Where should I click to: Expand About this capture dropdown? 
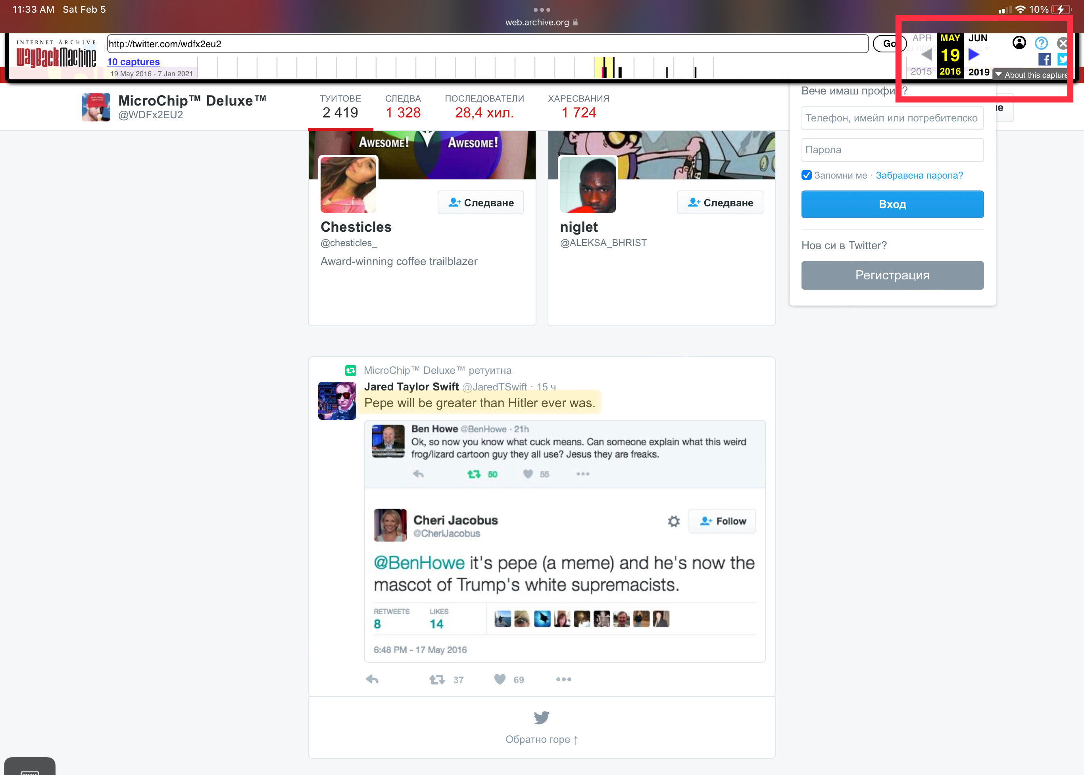[x=1030, y=75]
